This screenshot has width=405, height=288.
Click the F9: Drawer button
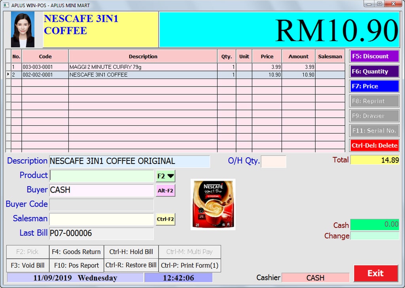[x=374, y=116]
